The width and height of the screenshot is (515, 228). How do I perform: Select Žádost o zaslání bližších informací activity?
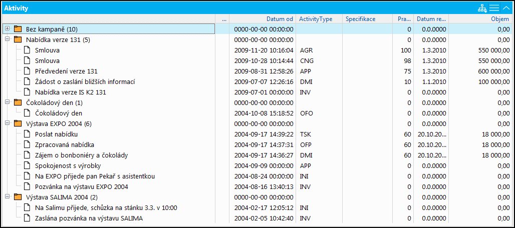point(257,82)
